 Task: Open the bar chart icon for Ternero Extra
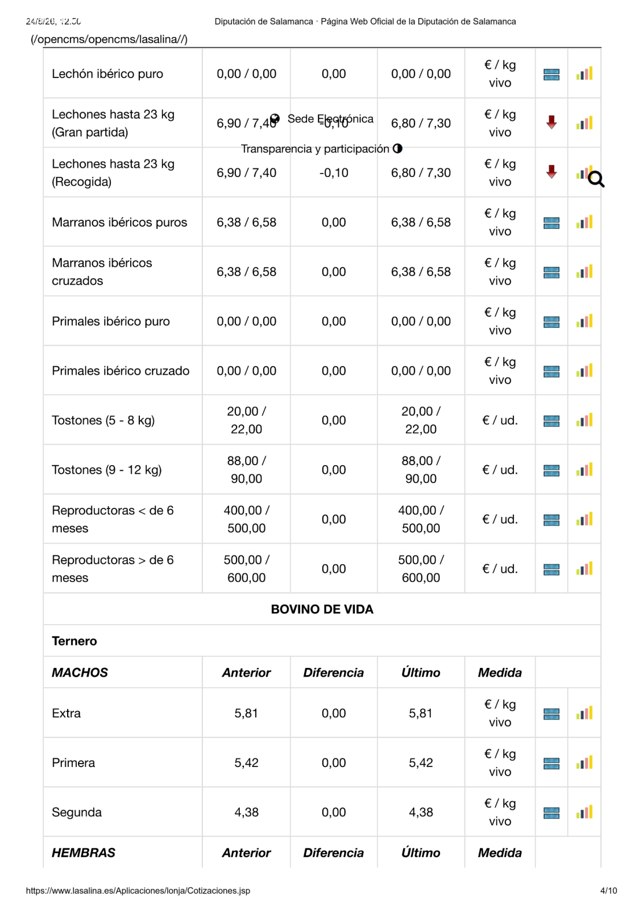point(584,713)
